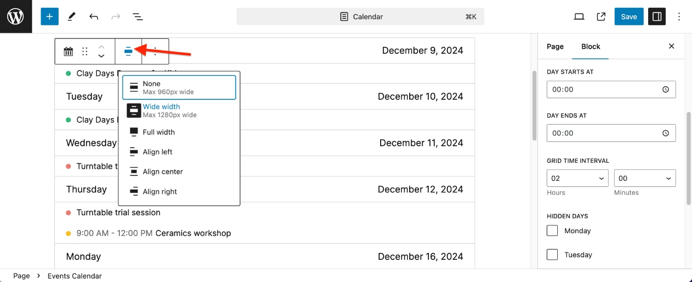
Task: Switch to the Page tab
Action: 555,46
